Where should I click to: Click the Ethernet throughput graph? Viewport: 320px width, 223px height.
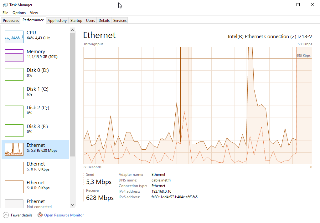[x=198, y=105]
